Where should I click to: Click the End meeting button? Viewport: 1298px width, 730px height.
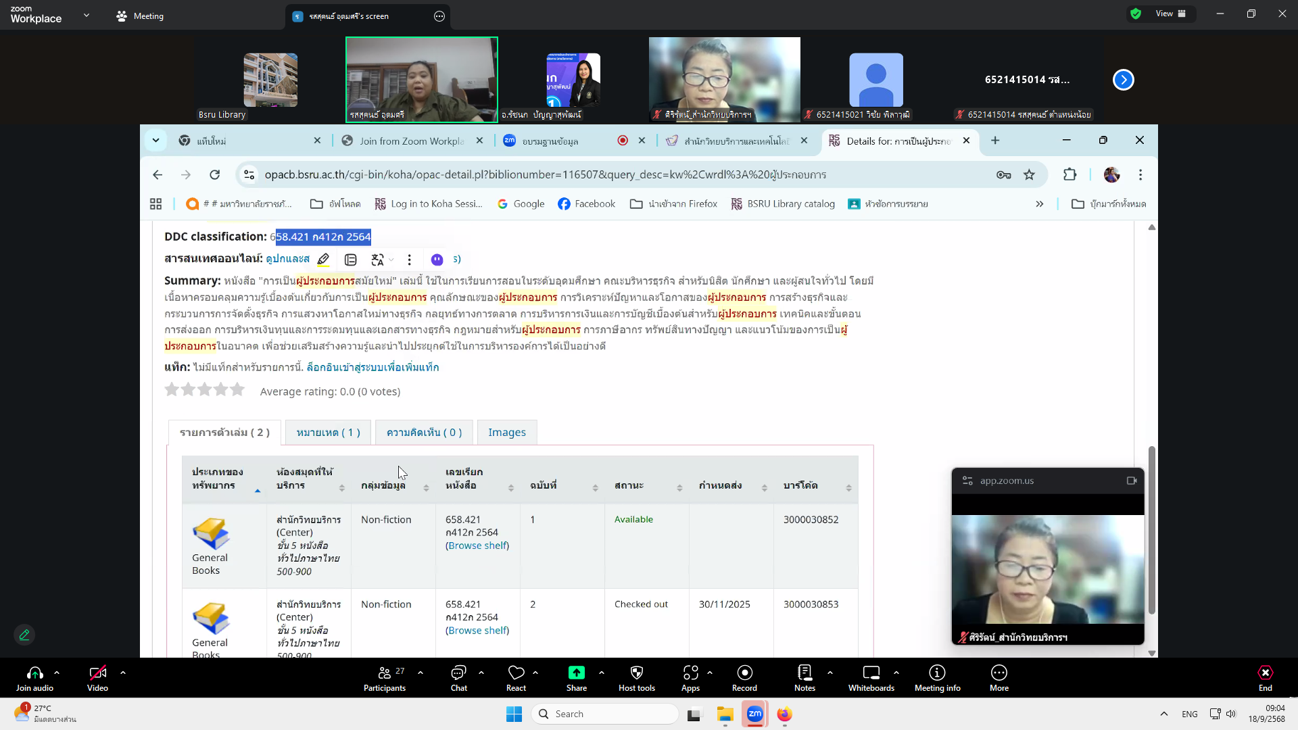point(1266,678)
